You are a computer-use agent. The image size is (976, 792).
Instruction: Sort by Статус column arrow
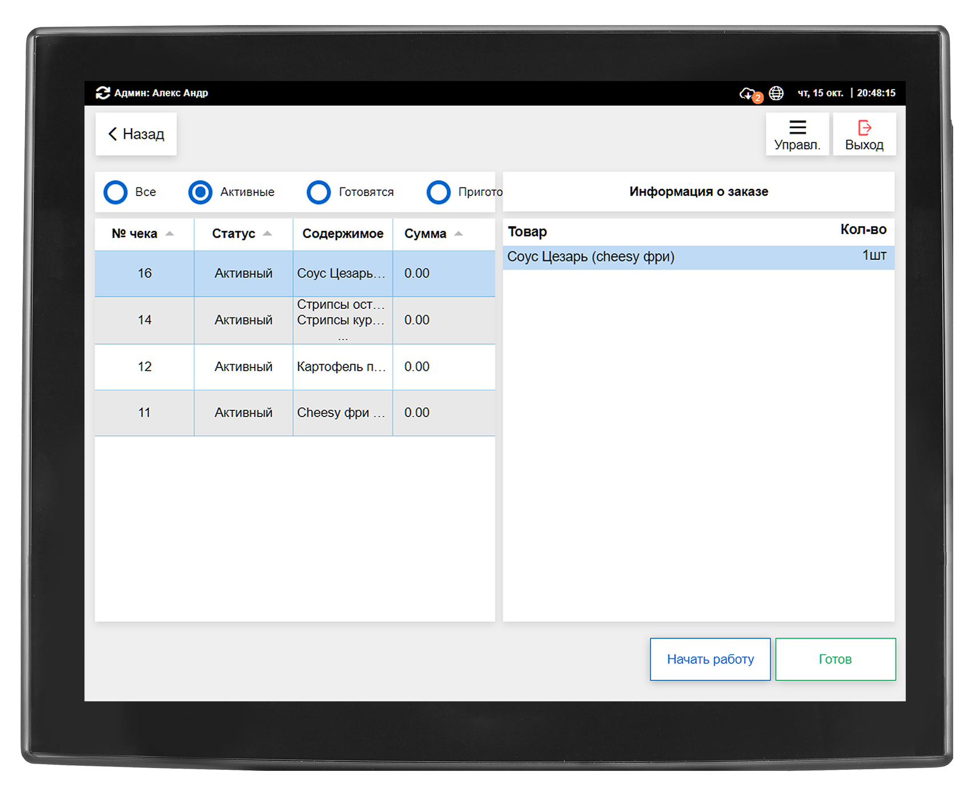pyautogui.click(x=267, y=234)
